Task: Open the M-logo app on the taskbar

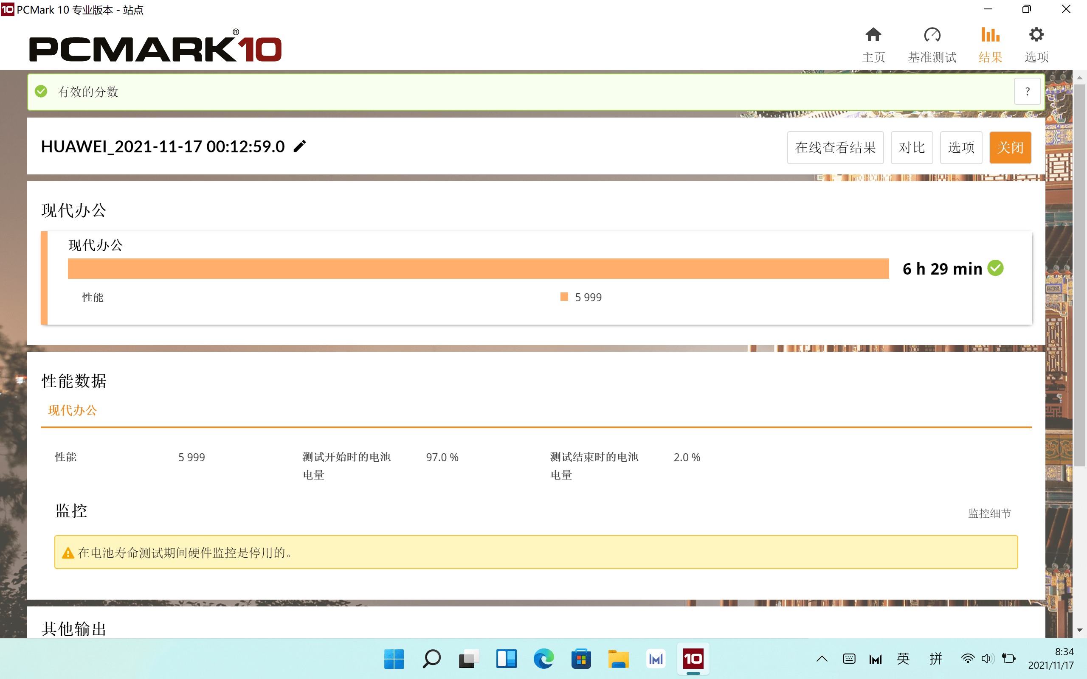Action: [656, 659]
